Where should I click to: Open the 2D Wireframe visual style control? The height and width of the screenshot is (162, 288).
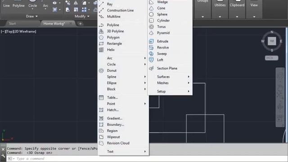tap(25, 31)
